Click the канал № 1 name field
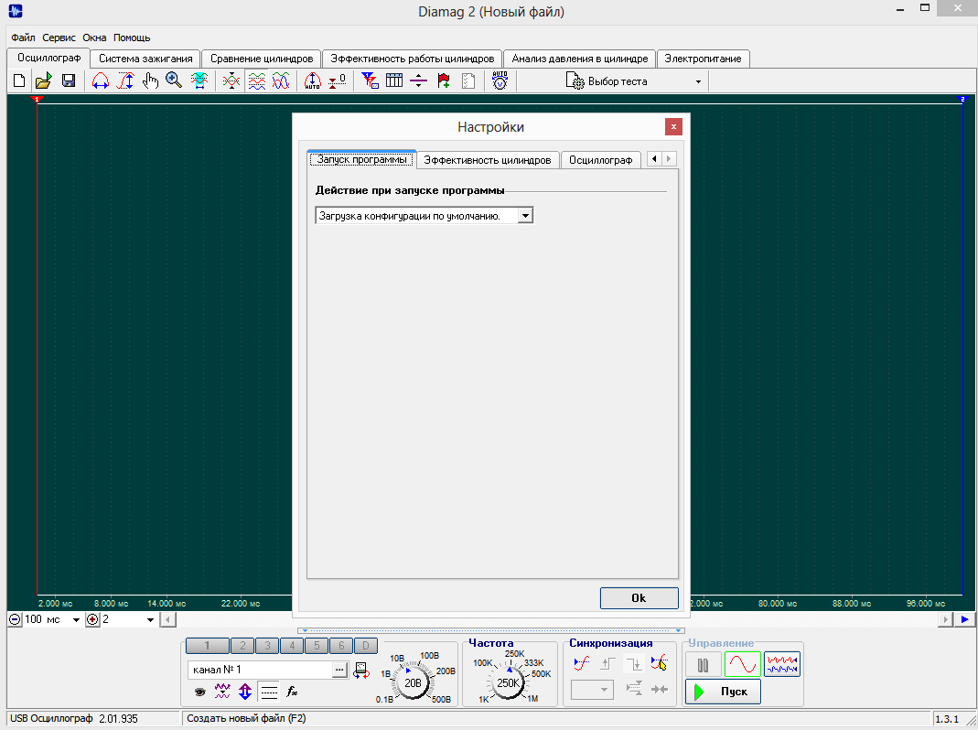This screenshot has height=730, width=978. tap(260, 670)
